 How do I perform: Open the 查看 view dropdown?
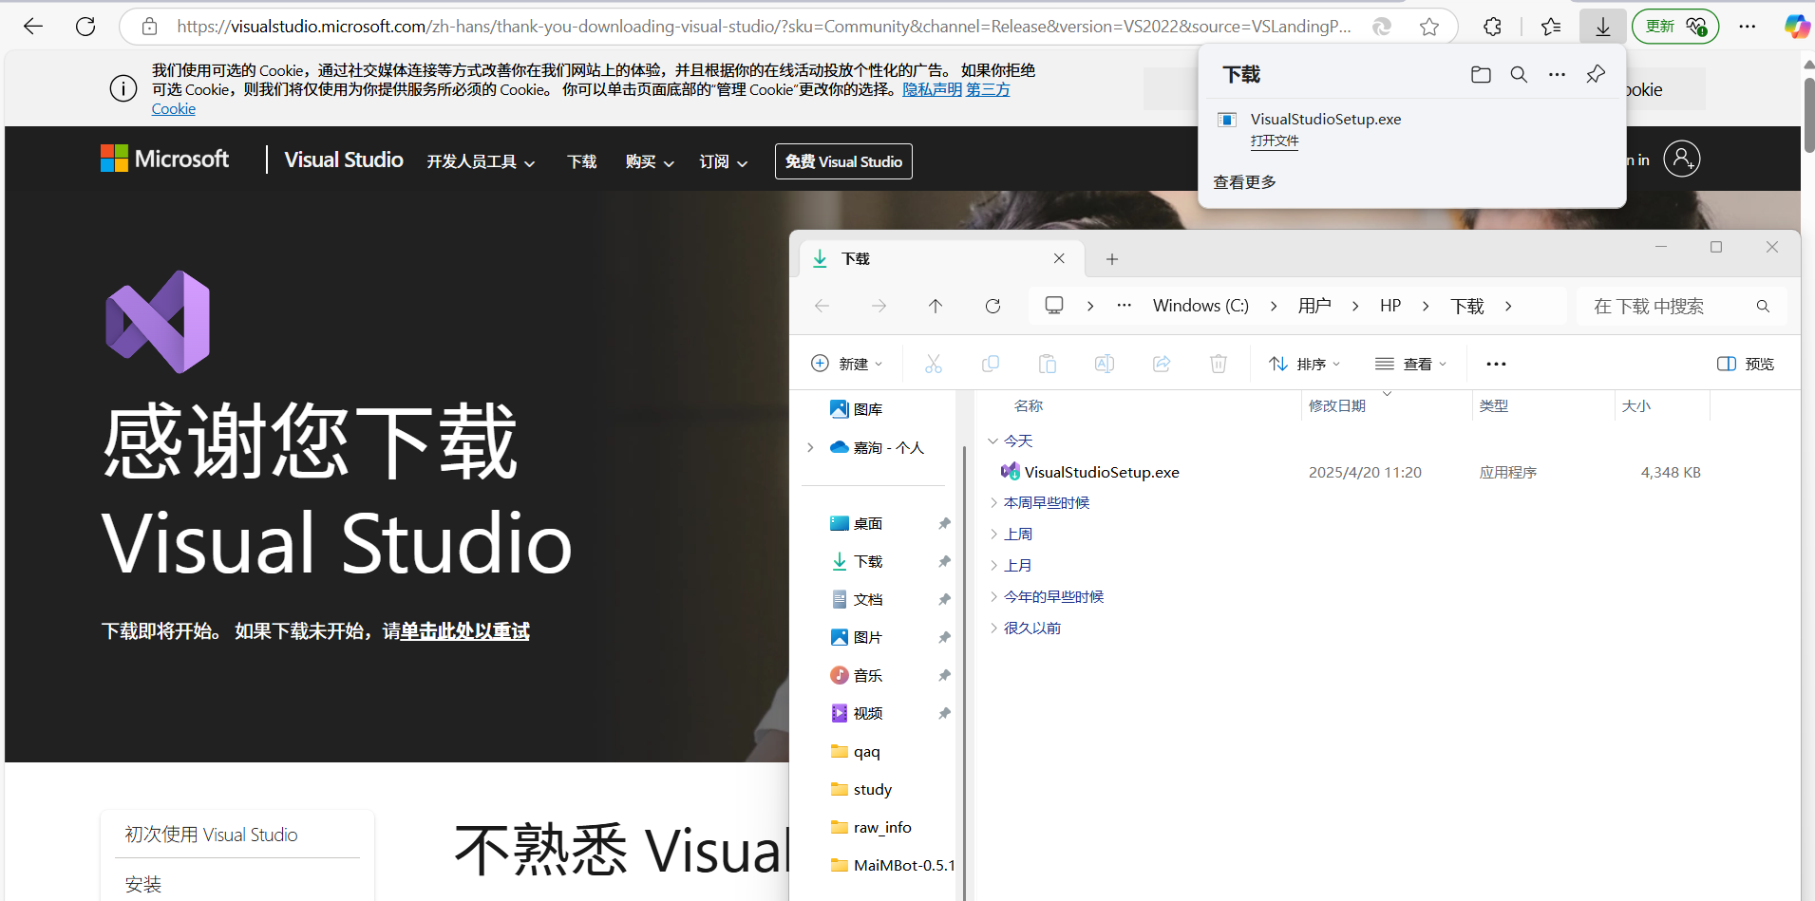(x=1410, y=364)
